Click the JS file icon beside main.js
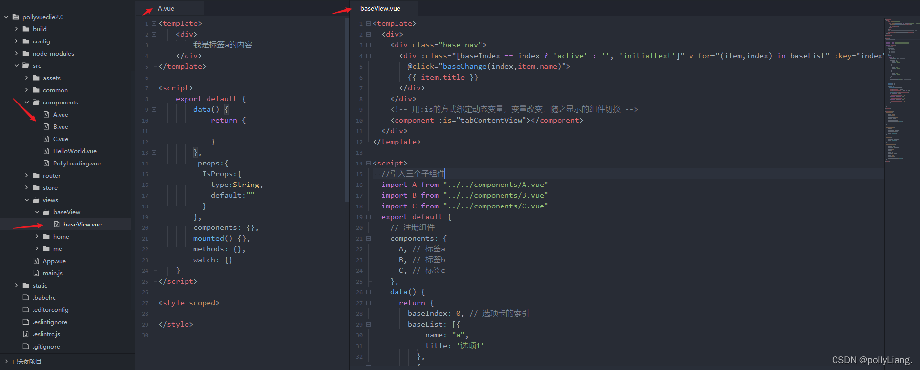Viewport: 920px width, 370px height. (36, 273)
